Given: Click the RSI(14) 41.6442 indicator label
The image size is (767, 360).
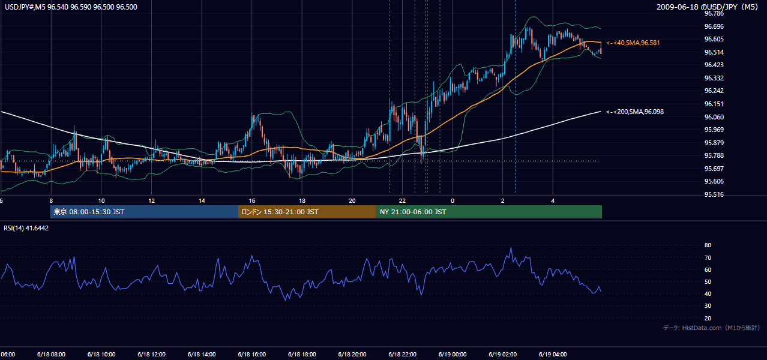Looking at the screenshot, I should pos(26,228).
